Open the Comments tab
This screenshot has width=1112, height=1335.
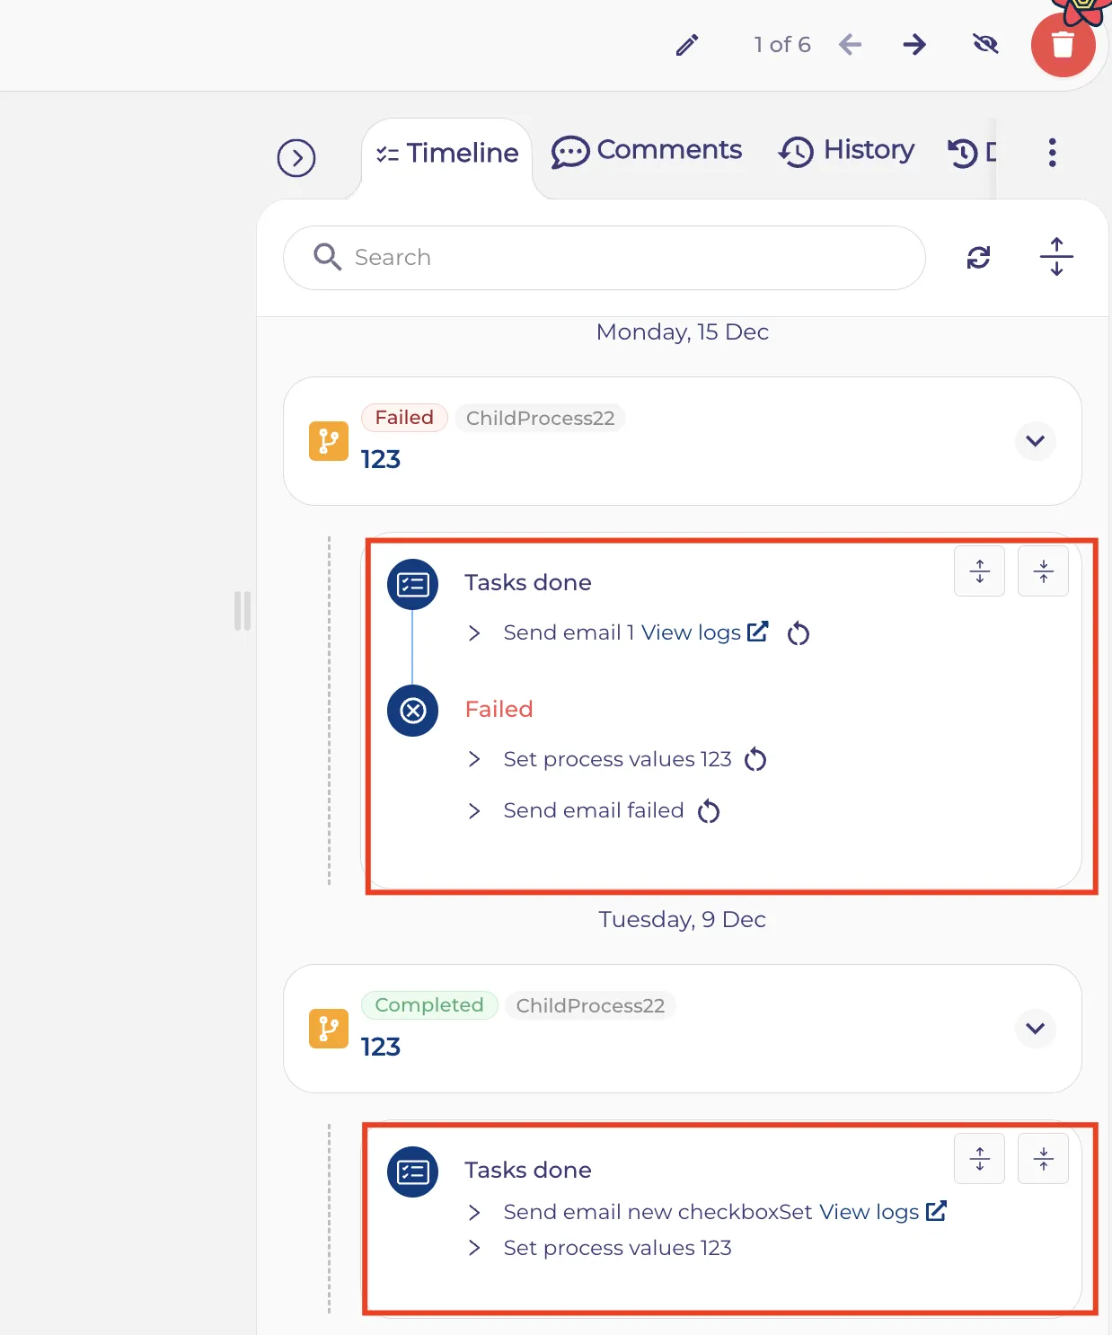point(647,151)
